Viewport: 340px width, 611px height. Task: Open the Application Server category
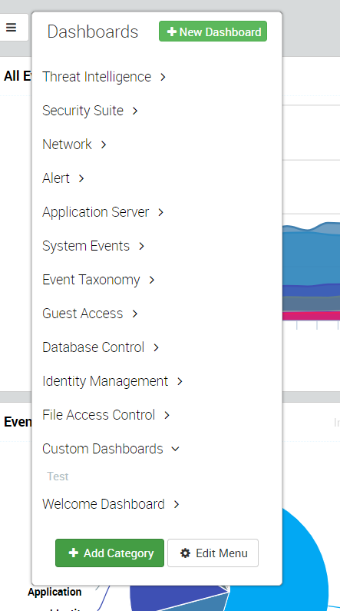(96, 212)
